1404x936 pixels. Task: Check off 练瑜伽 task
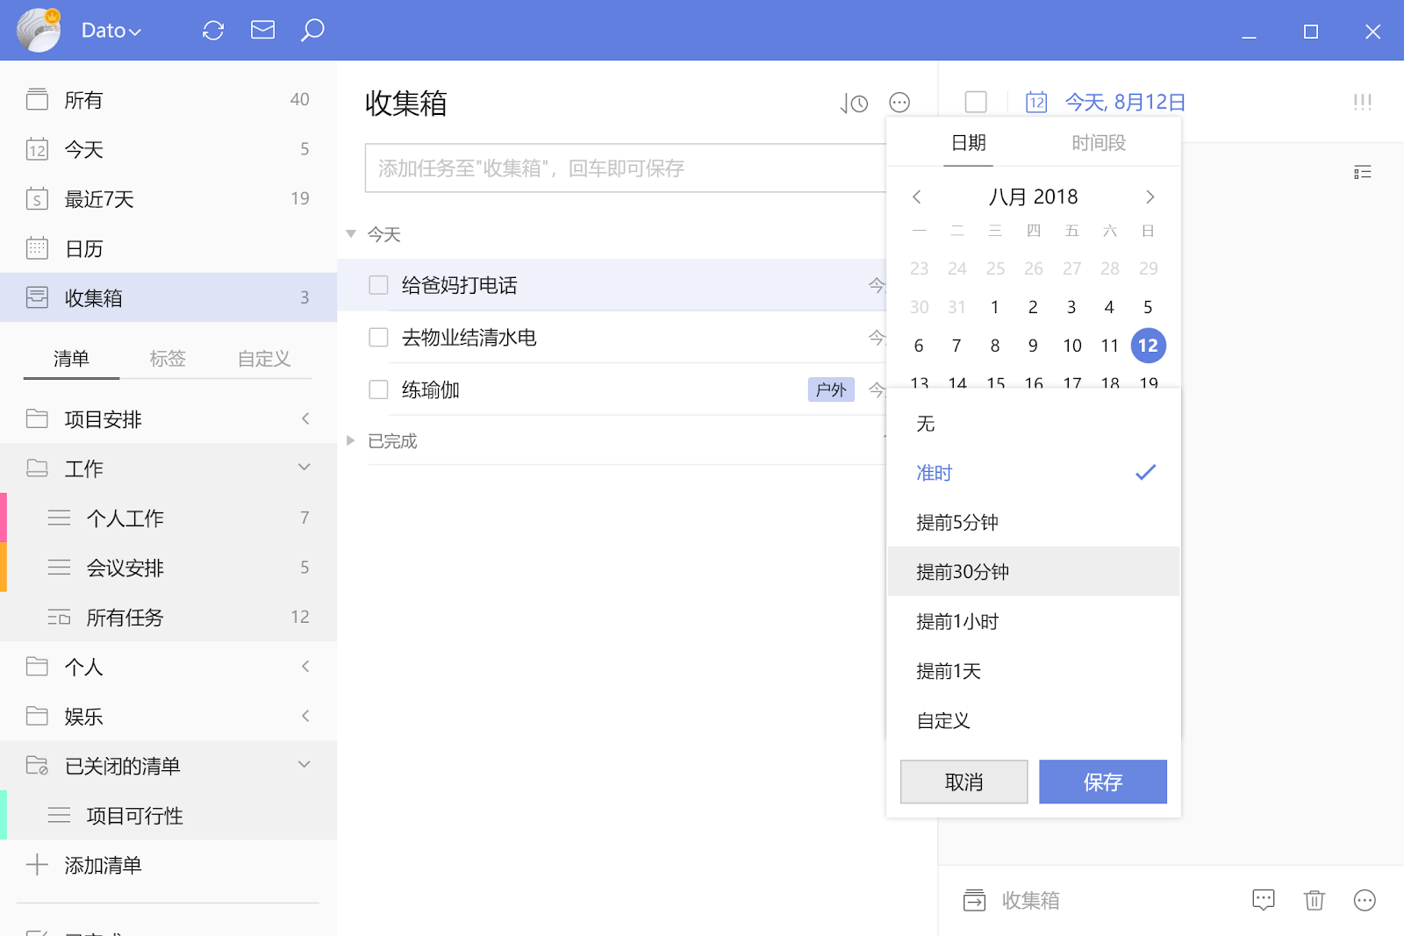click(378, 389)
